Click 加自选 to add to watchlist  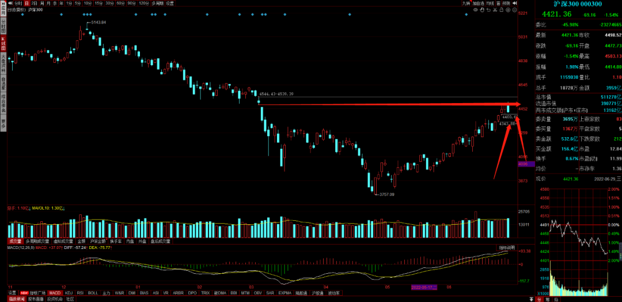479,3
